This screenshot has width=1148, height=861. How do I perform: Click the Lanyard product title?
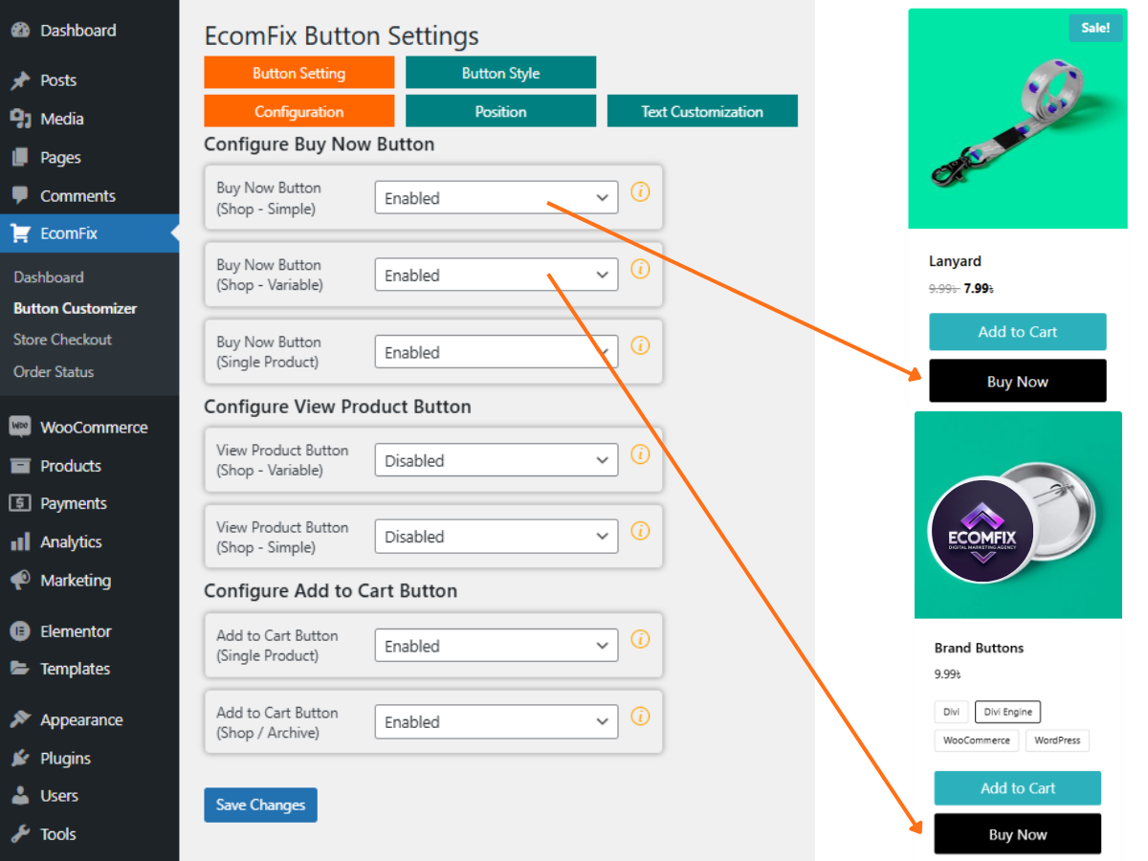[955, 261]
